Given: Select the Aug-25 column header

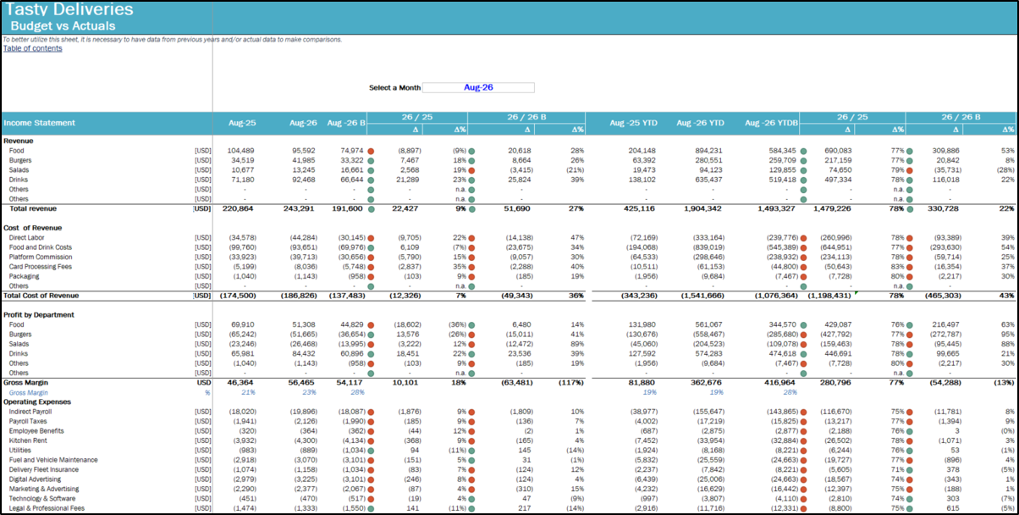Looking at the screenshot, I should point(242,123).
